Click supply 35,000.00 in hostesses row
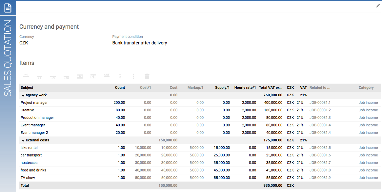This screenshot has height=192, width=382. (222, 163)
